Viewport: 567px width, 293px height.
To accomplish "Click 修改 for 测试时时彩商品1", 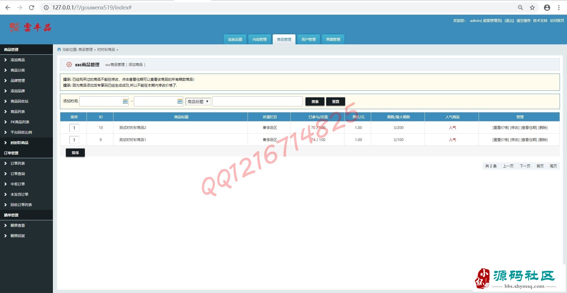I will click(515, 140).
